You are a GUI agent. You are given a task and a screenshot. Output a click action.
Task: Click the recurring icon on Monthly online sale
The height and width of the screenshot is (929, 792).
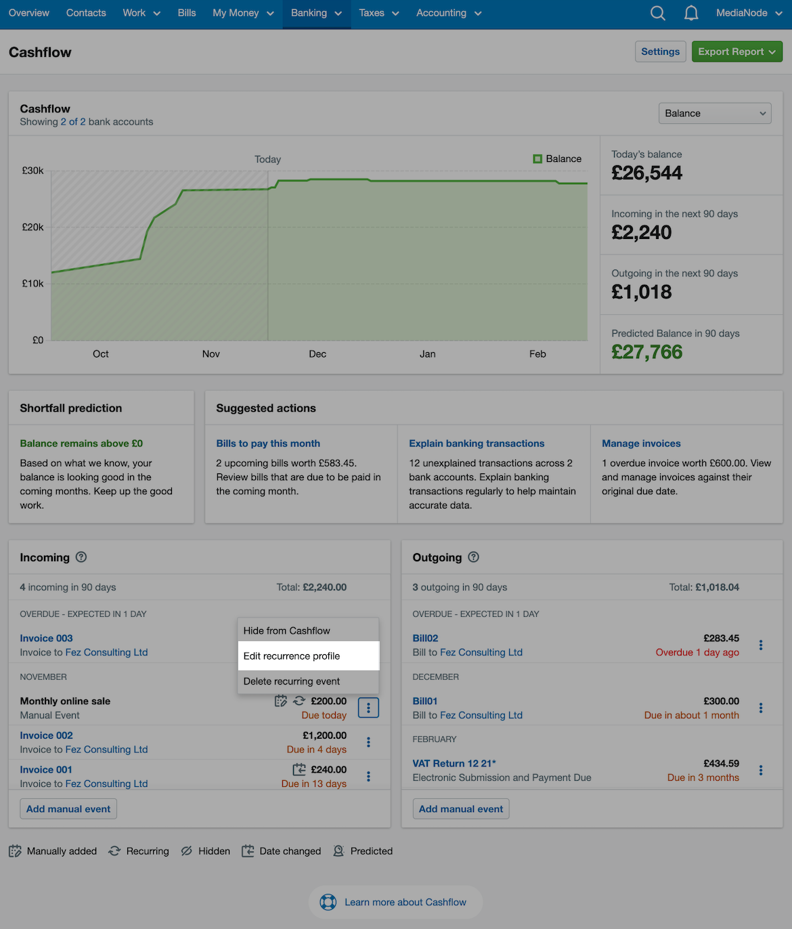point(299,701)
